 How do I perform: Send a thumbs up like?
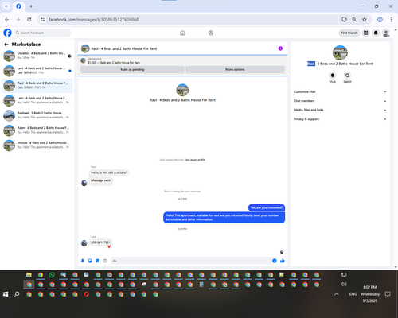(x=283, y=261)
